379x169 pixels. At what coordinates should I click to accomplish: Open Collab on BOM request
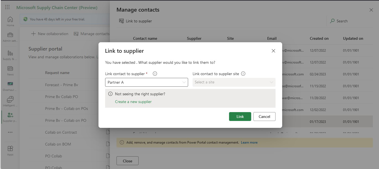(x=58, y=144)
